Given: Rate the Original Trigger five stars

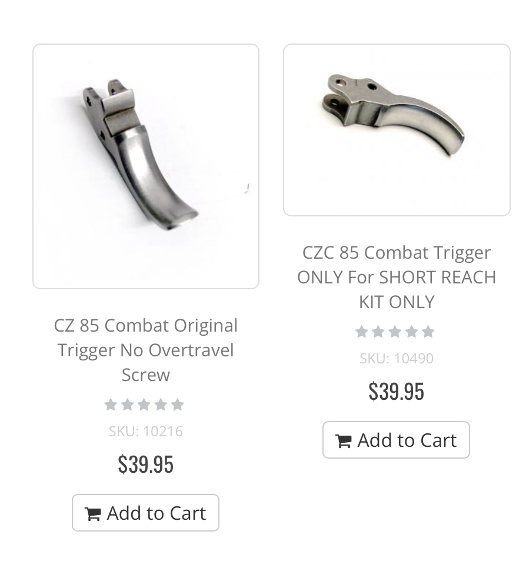Looking at the screenshot, I should [x=177, y=405].
